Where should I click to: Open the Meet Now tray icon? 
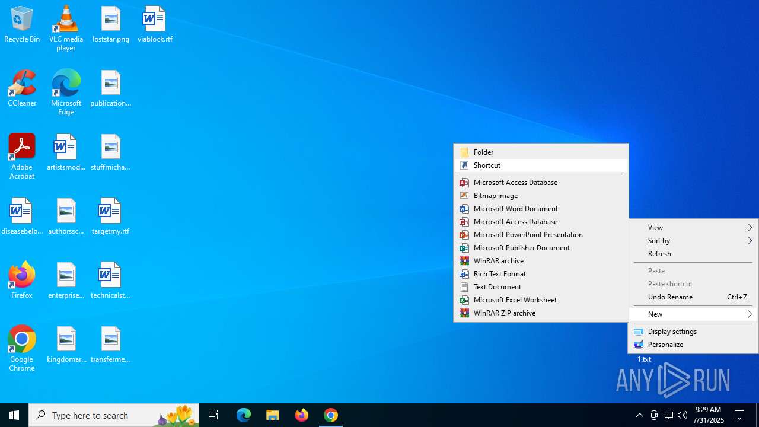654,415
